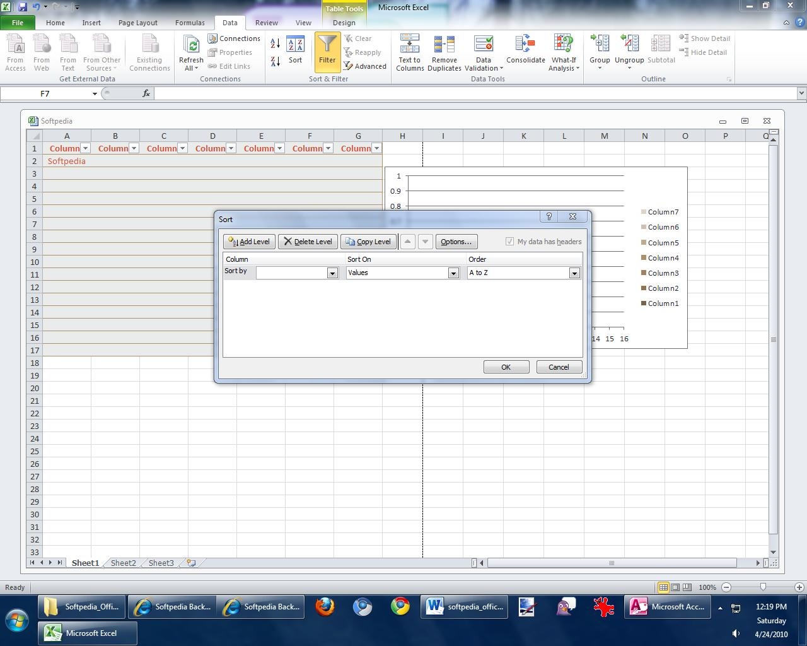Click the Add Level button
The width and height of the screenshot is (807, 646).
pyautogui.click(x=249, y=242)
